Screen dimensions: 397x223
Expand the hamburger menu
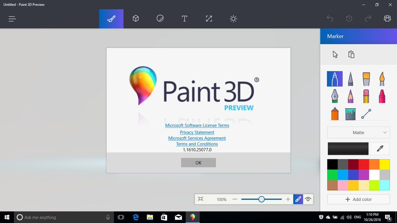coord(12,19)
